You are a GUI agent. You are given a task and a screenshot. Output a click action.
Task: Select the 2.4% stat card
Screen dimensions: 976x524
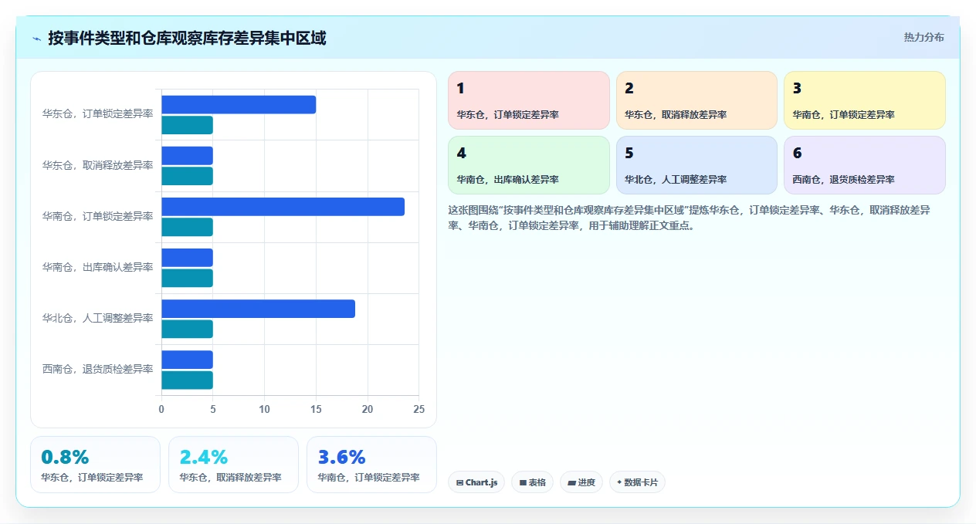(233, 465)
